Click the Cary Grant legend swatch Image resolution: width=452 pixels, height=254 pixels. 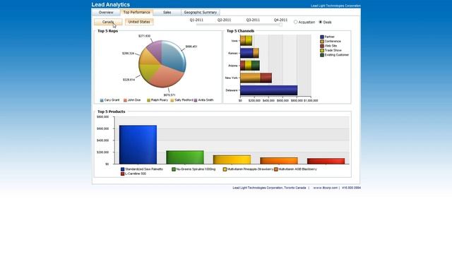102,100
